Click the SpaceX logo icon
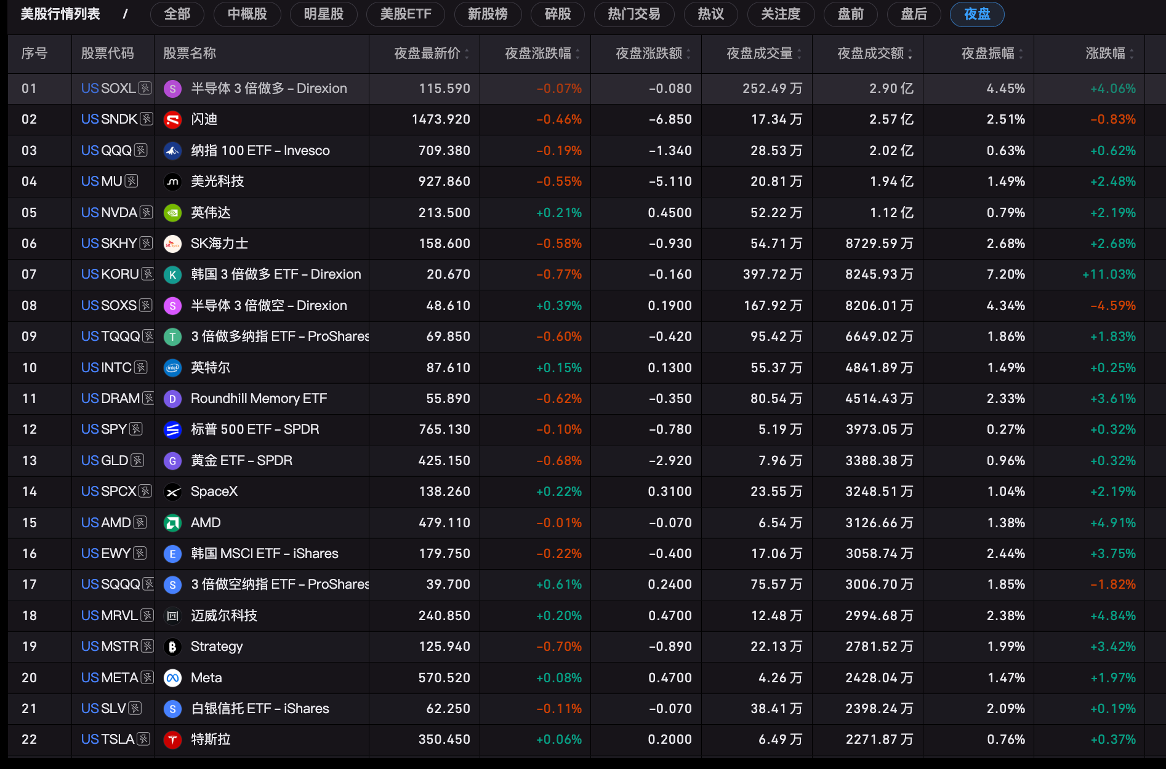 pos(172,492)
